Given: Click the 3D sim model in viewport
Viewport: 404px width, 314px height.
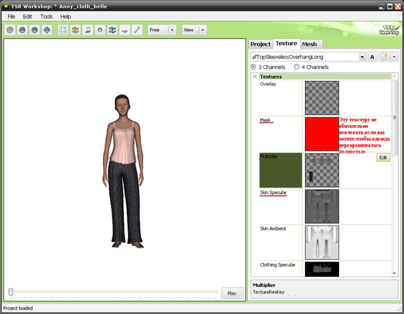Looking at the screenshot, I should [123, 171].
